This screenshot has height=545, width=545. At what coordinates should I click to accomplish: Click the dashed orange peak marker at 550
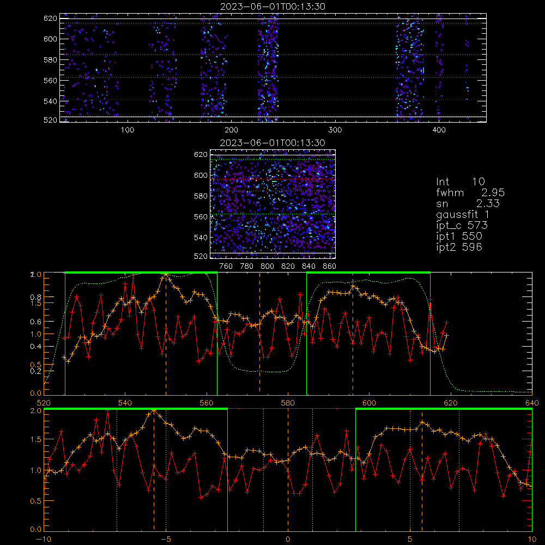tap(166, 334)
